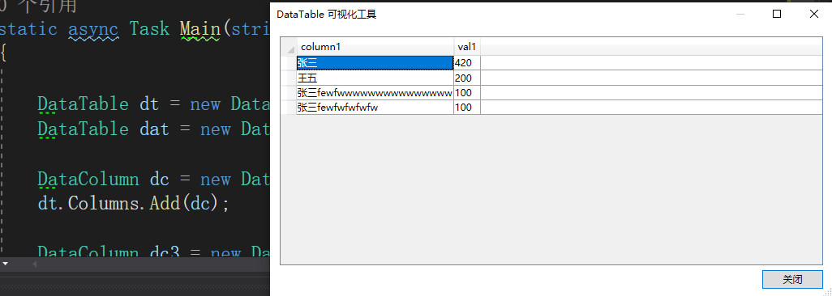This screenshot has height=296, width=832.
Task: Click the highlighted 张三 cell
Action: pos(375,63)
